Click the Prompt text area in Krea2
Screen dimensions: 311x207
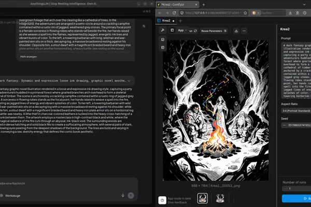[296, 70]
